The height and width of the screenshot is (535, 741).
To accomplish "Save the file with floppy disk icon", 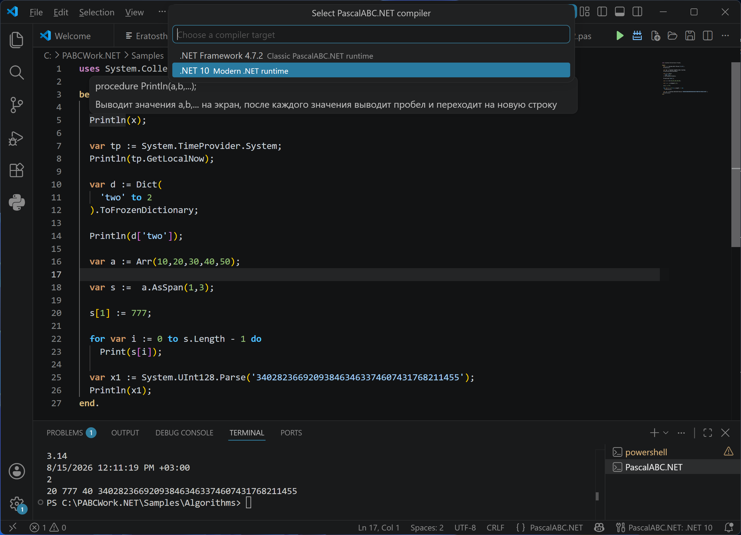I will [x=690, y=36].
